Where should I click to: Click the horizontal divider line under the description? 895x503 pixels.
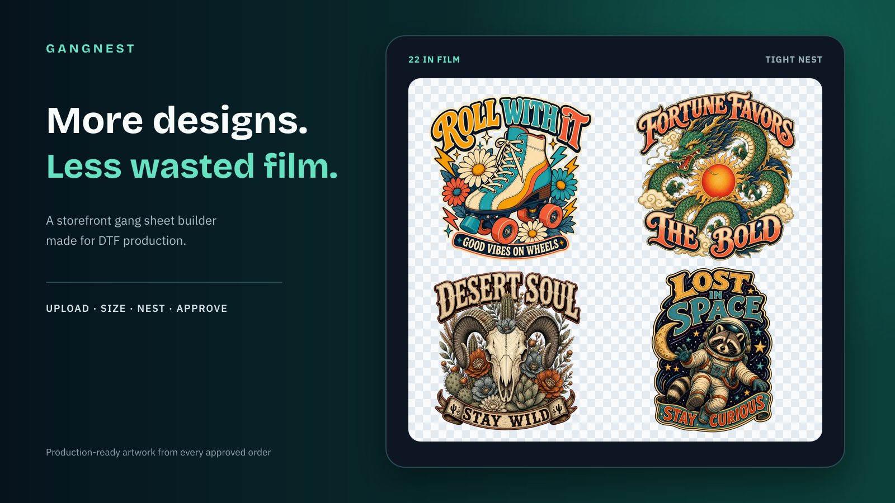point(164,282)
